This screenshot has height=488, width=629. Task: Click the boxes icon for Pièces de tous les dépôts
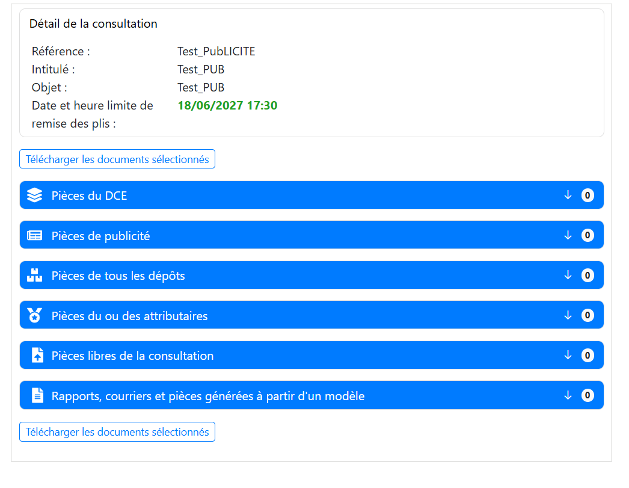pos(35,276)
